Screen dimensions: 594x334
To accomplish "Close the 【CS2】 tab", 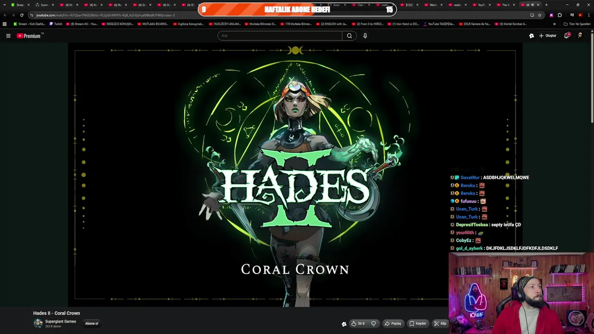I will tap(417, 5).
